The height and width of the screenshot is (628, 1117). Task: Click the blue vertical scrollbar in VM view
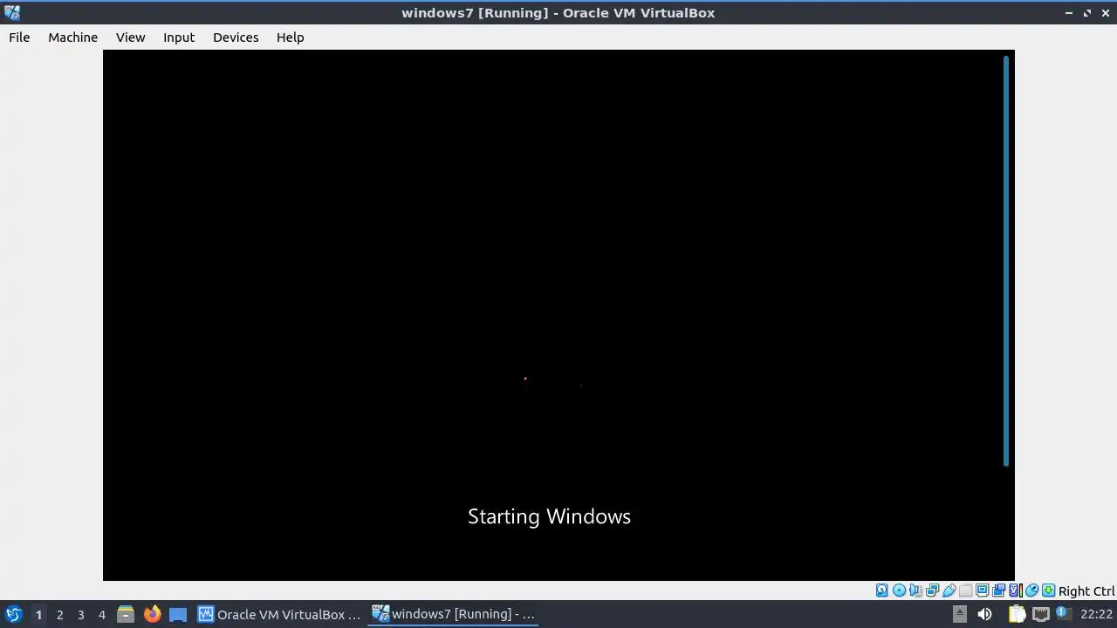pos(1006,261)
